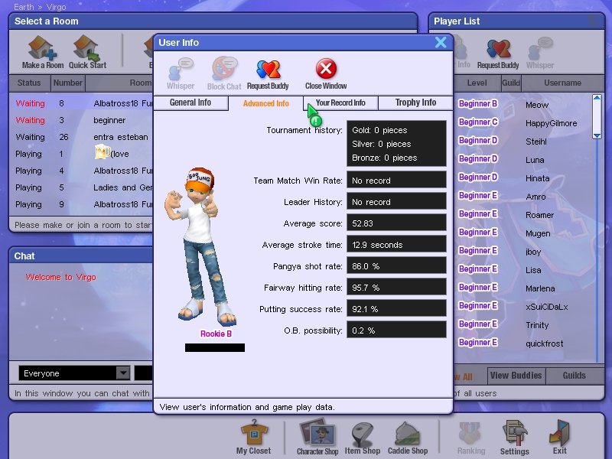Screen dimensions: 612x459
Task: Sort players by the Username column header
Action: tap(562, 83)
